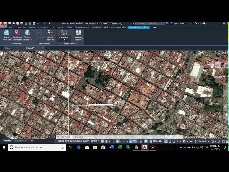
Task: Click the command line input field
Action: coord(120,137)
